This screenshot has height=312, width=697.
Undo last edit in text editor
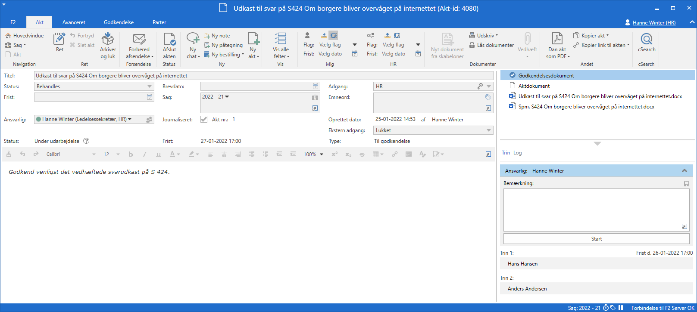tap(22, 154)
